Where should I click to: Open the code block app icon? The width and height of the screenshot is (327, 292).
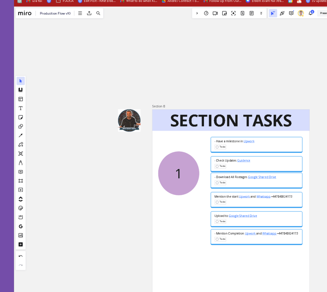(21, 217)
